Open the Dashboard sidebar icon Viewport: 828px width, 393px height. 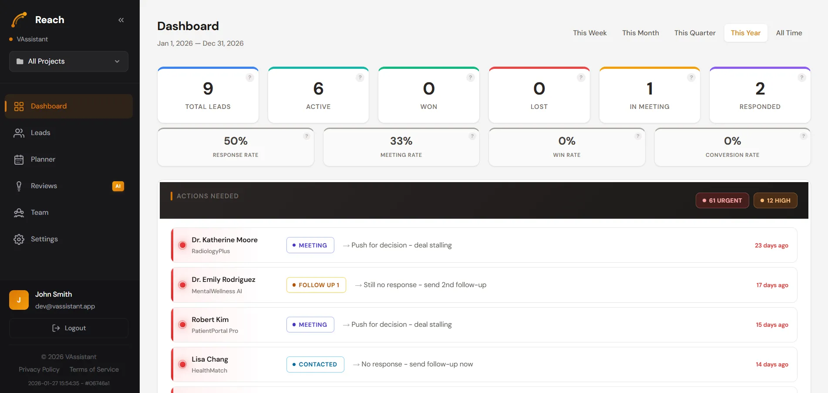click(x=19, y=106)
